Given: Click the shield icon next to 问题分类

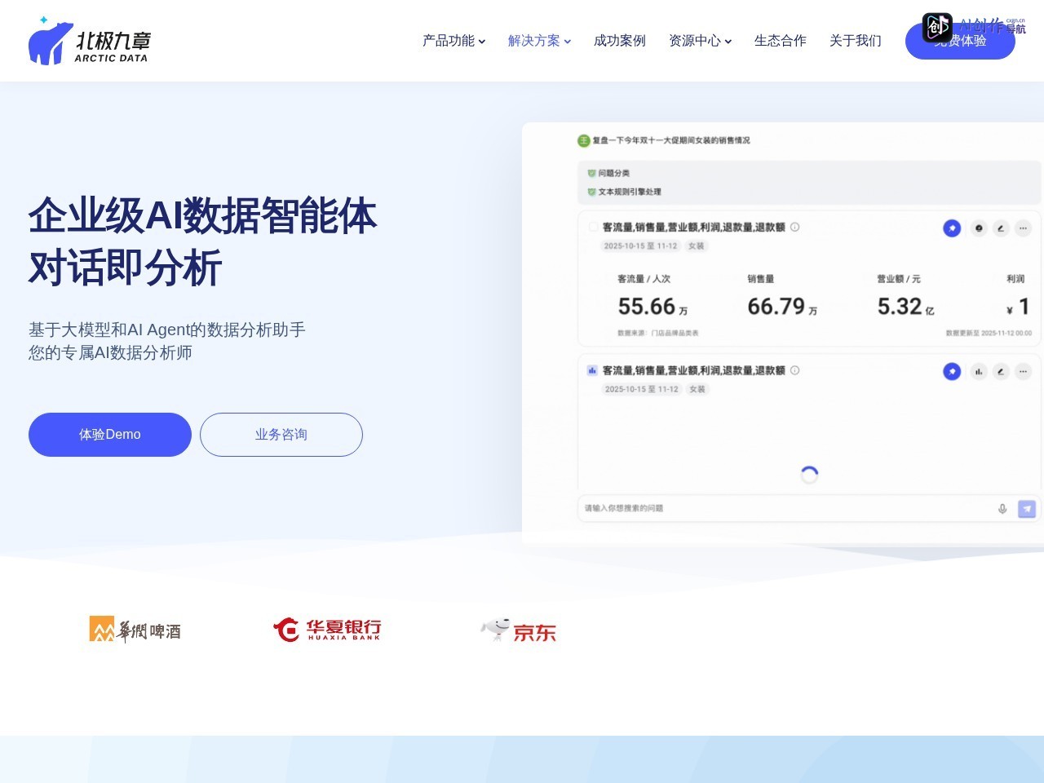Looking at the screenshot, I should click(x=591, y=173).
